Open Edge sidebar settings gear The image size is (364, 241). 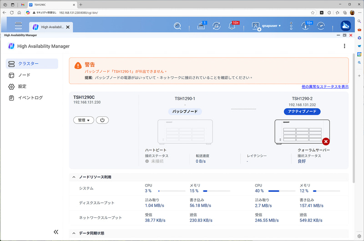point(359,236)
